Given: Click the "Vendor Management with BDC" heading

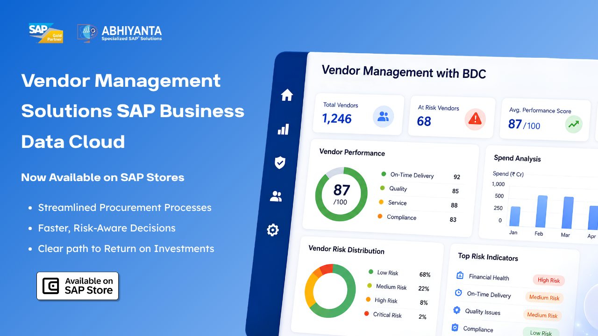Looking at the screenshot, I should [404, 72].
